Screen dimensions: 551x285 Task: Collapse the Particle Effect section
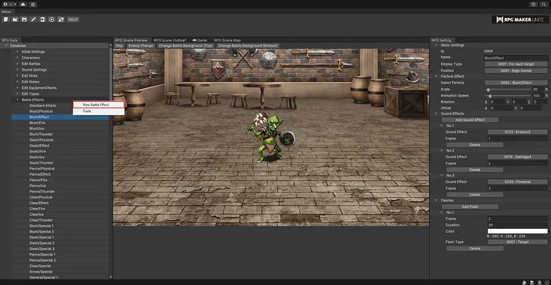point(436,76)
